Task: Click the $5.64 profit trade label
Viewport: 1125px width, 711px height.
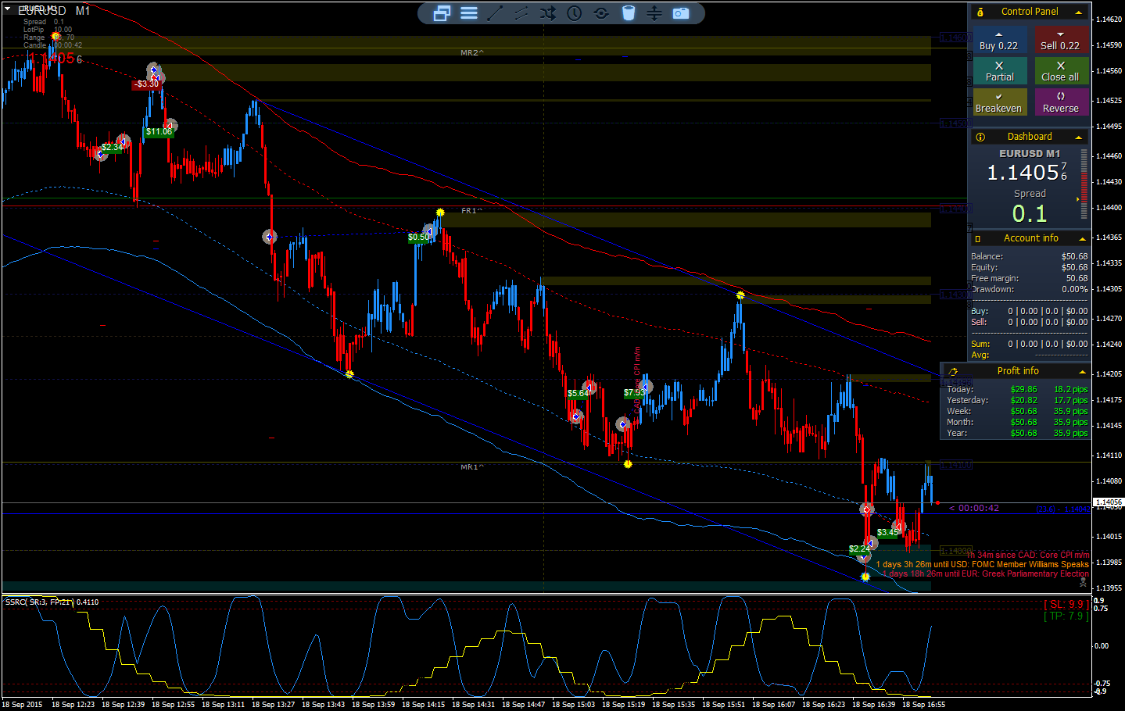Action: pos(579,393)
